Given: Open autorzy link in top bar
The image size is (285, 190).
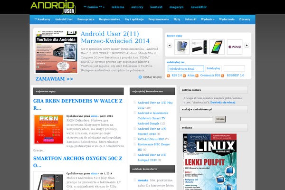Looking at the screenshot, I should coord(137,7).
